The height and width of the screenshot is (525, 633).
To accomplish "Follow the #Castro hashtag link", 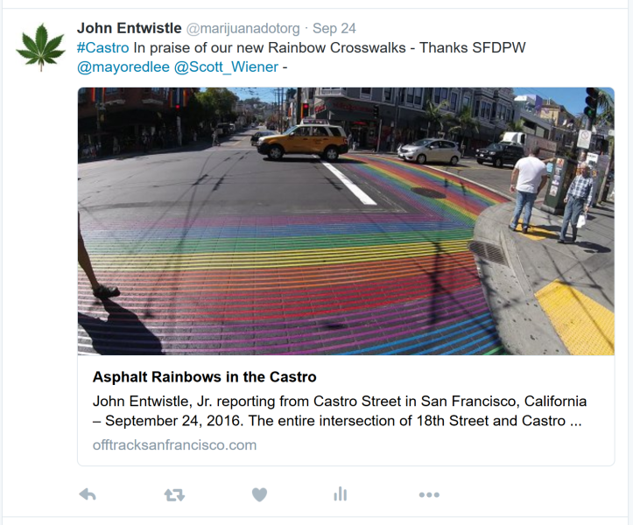I will click(103, 47).
